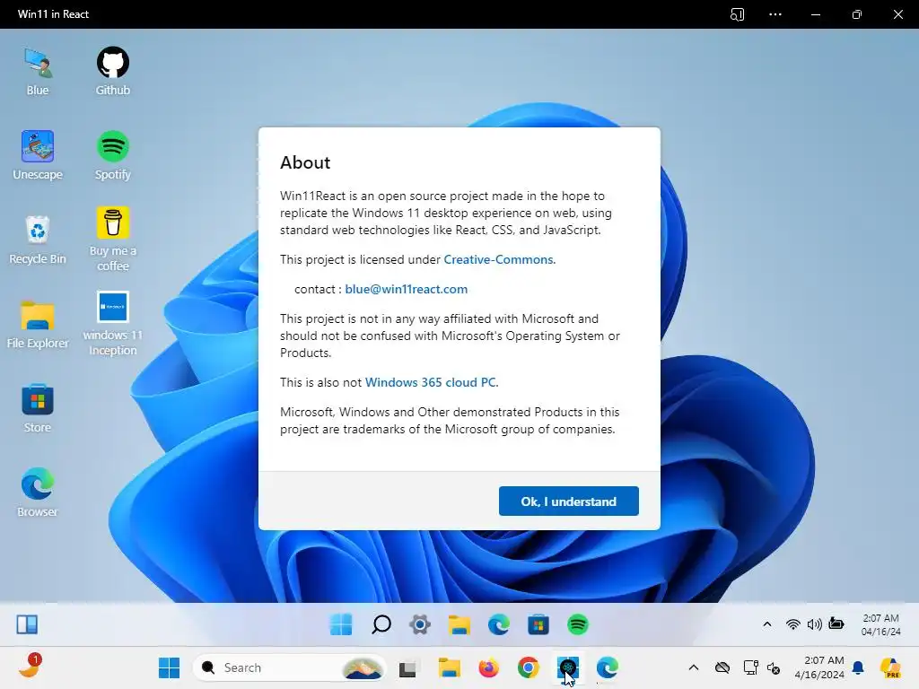Launch Spotify on inner taskbar
The width and height of the screenshot is (919, 689).
(x=577, y=624)
